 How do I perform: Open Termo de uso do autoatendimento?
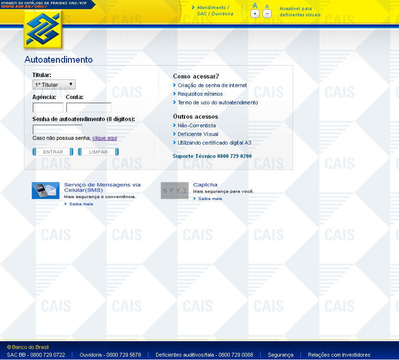coord(217,102)
